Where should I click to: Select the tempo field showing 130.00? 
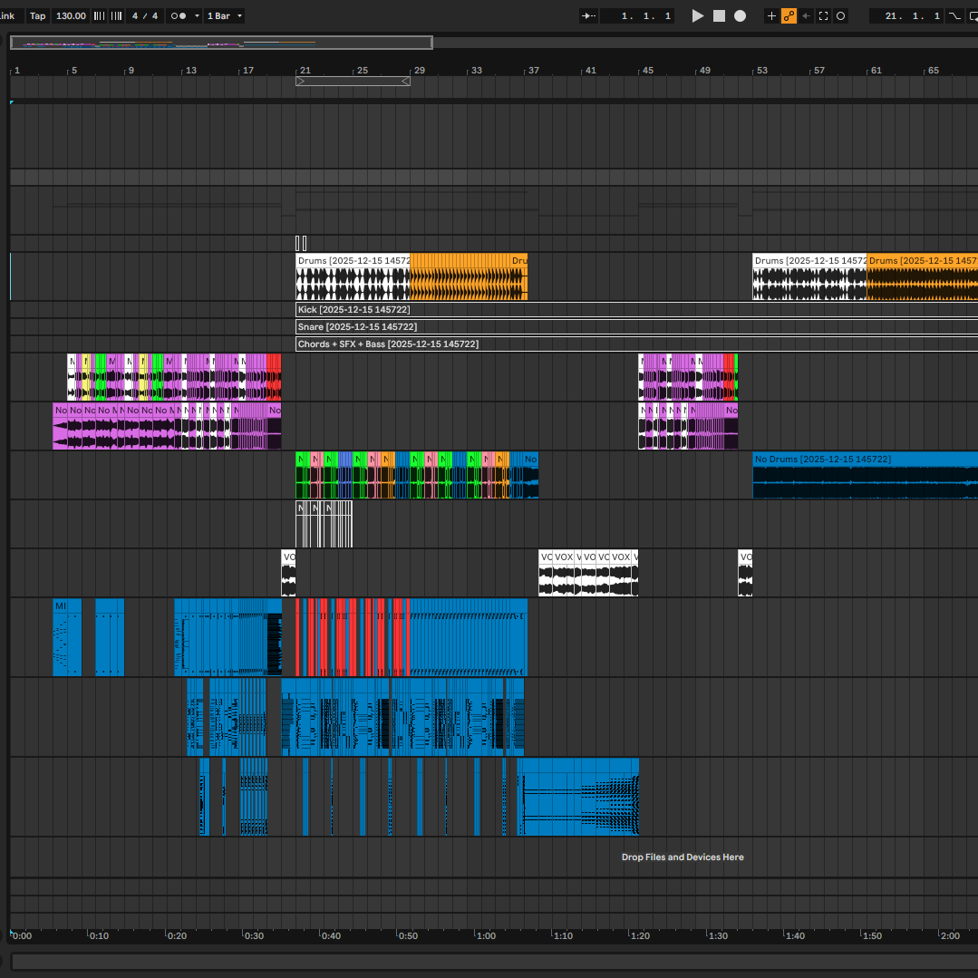click(x=71, y=16)
